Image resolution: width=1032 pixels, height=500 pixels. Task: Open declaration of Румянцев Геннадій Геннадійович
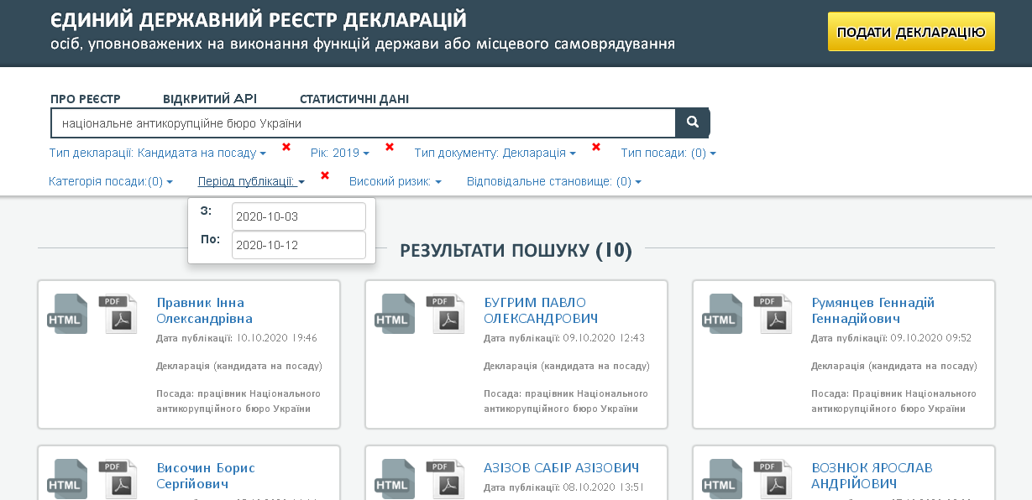(873, 310)
